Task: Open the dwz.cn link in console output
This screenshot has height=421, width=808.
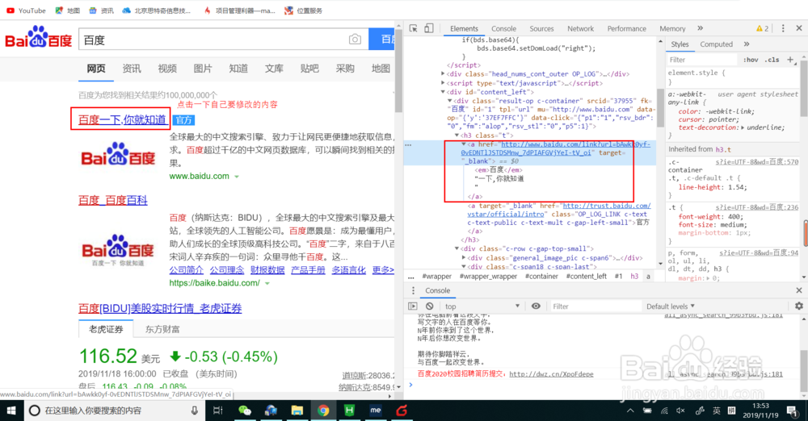Action: click(x=551, y=374)
